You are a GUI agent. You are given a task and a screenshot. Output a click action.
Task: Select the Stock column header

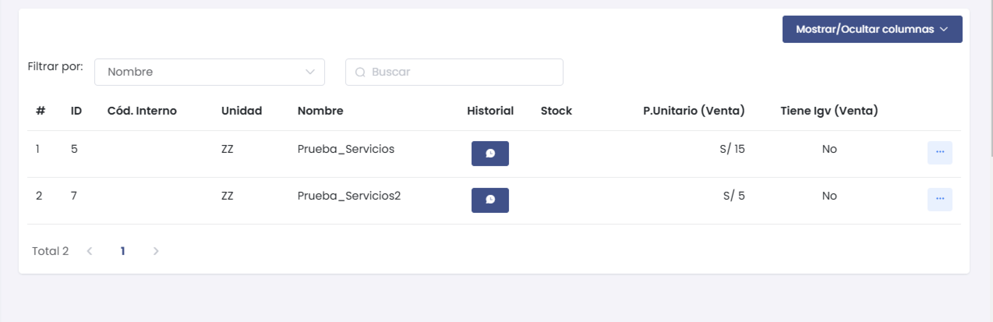coord(556,111)
